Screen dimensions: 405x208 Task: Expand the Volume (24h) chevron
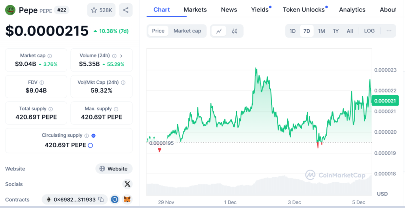pyautogui.click(x=121, y=56)
